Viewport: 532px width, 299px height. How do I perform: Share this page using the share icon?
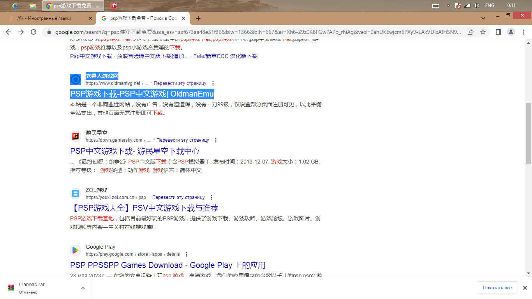click(x=470, y=32)
